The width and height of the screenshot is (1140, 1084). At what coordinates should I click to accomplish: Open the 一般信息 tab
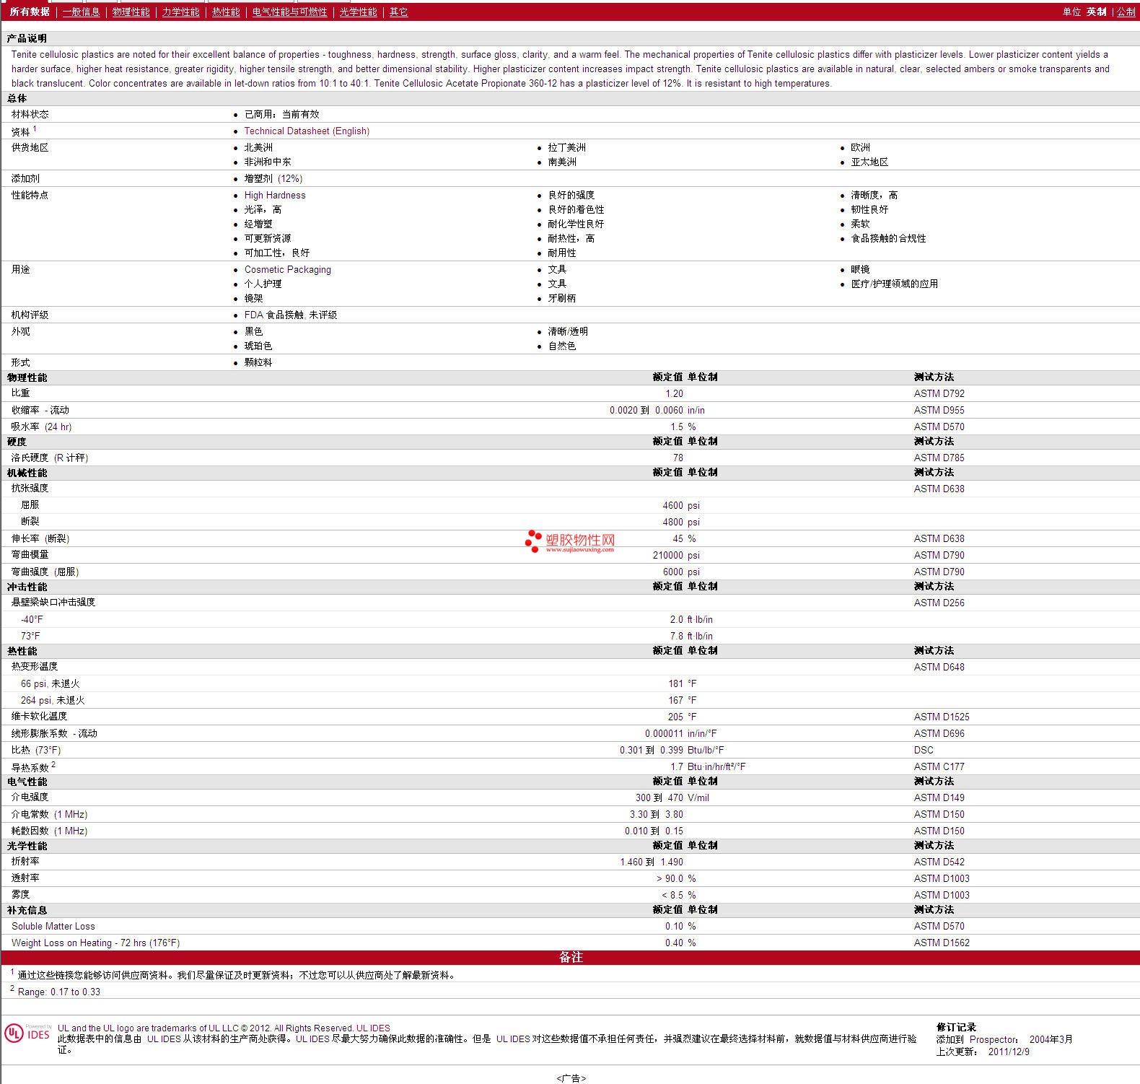pyautogui.click(x=81, y=12)
